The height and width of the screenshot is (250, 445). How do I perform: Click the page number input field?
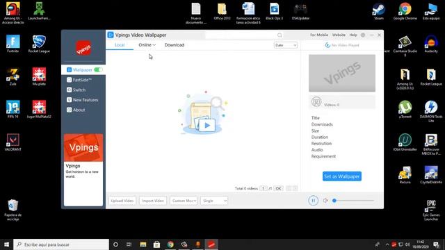264,188
